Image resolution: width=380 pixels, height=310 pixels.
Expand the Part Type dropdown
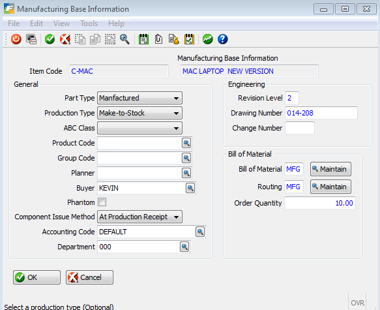coord(139,98)
